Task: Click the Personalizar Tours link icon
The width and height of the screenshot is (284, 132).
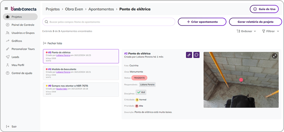Action: 7,49
